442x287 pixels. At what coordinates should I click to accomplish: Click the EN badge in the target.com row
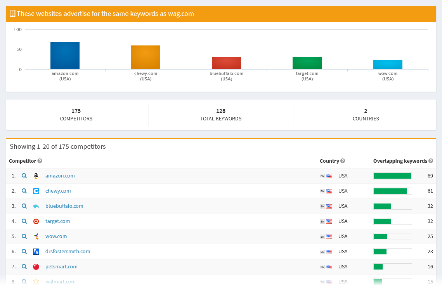coord(323,221)
